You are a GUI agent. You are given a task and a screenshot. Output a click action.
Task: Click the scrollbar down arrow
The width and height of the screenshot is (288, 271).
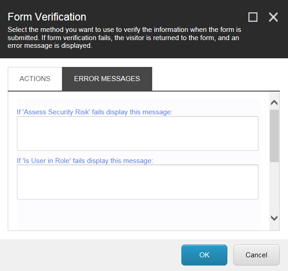tap(274, 218)
